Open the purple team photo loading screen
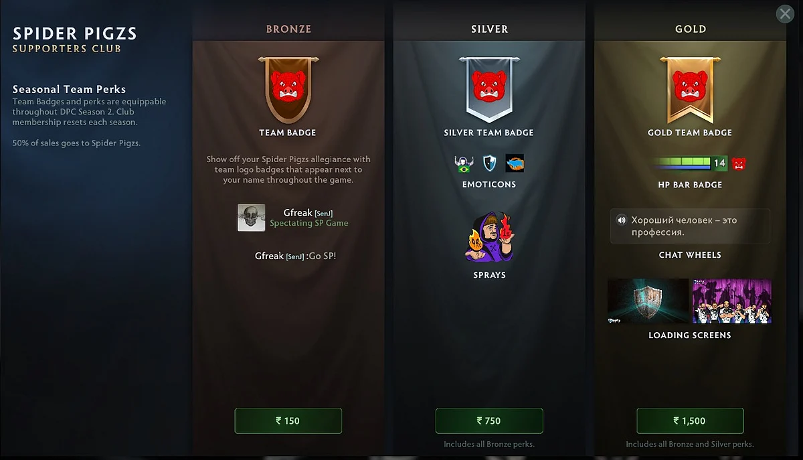 click(x=731, y=301)
